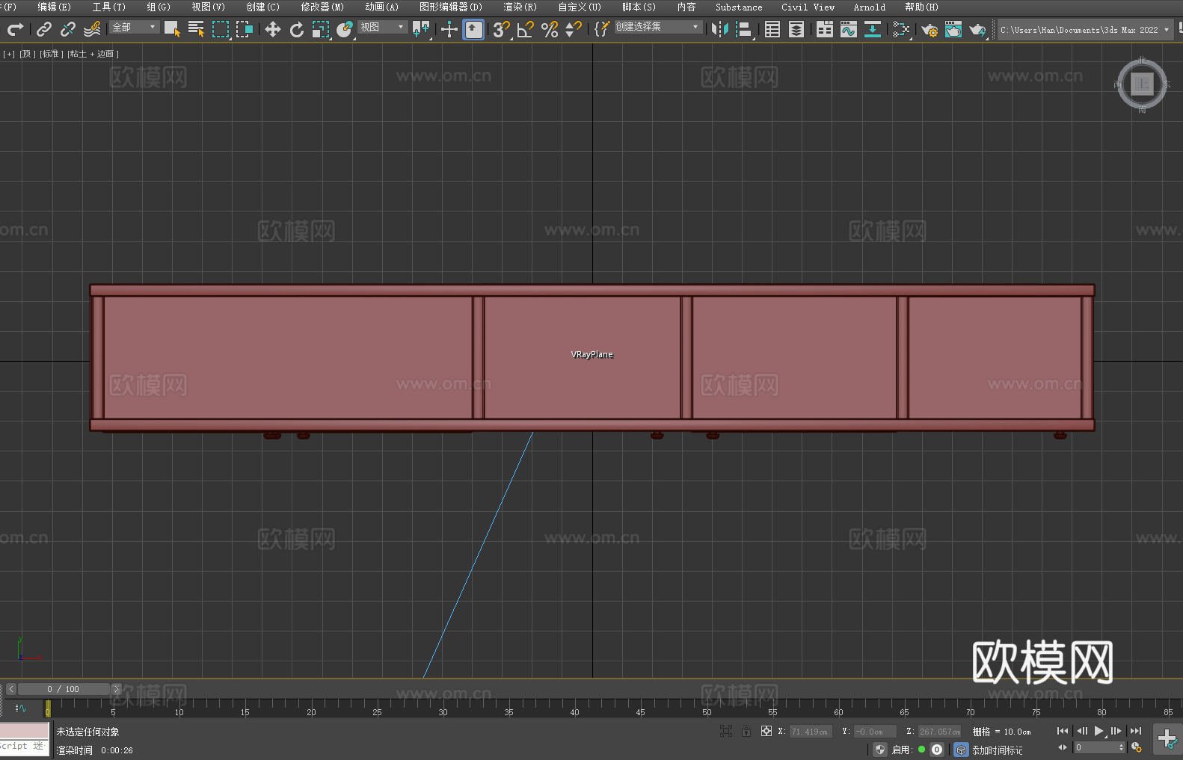Click the Select and Manipulate icon
1183x760 pixels.
pyautogui.click(x=449, y=29)
